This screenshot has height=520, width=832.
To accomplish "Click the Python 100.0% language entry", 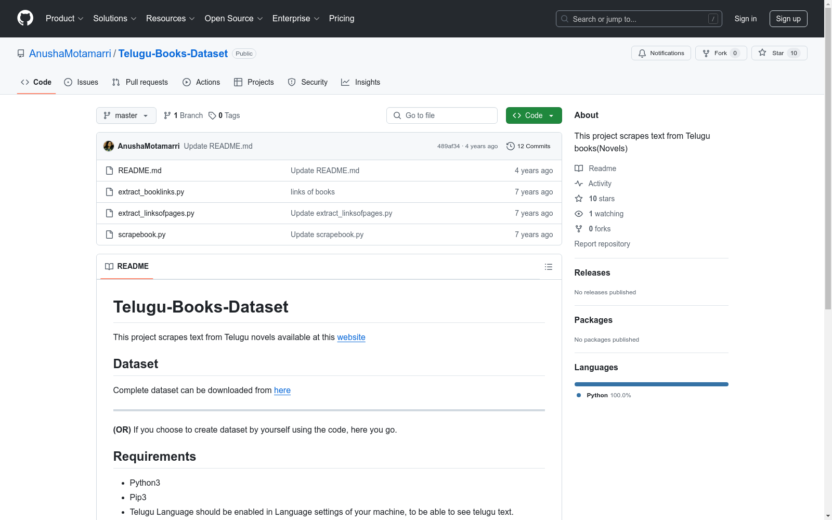I will [604, 395].
